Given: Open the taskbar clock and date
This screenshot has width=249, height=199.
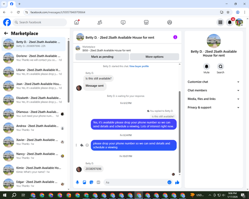Looking at the screenshot, I should point(233,195).
